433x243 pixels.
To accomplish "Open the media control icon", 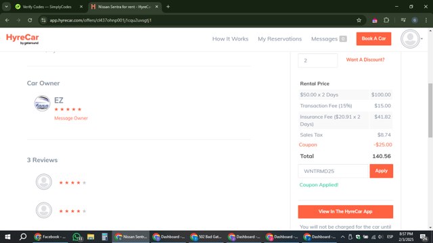I will (x=403, y=20).
